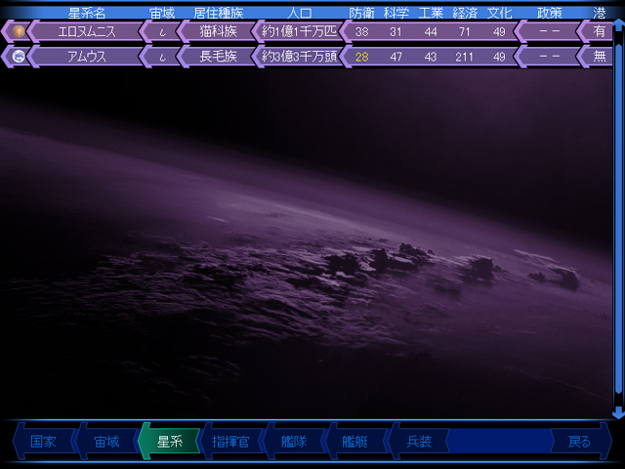625x469 pixels.
Task: Sort by 人口 column header
Action: point(300,13)
